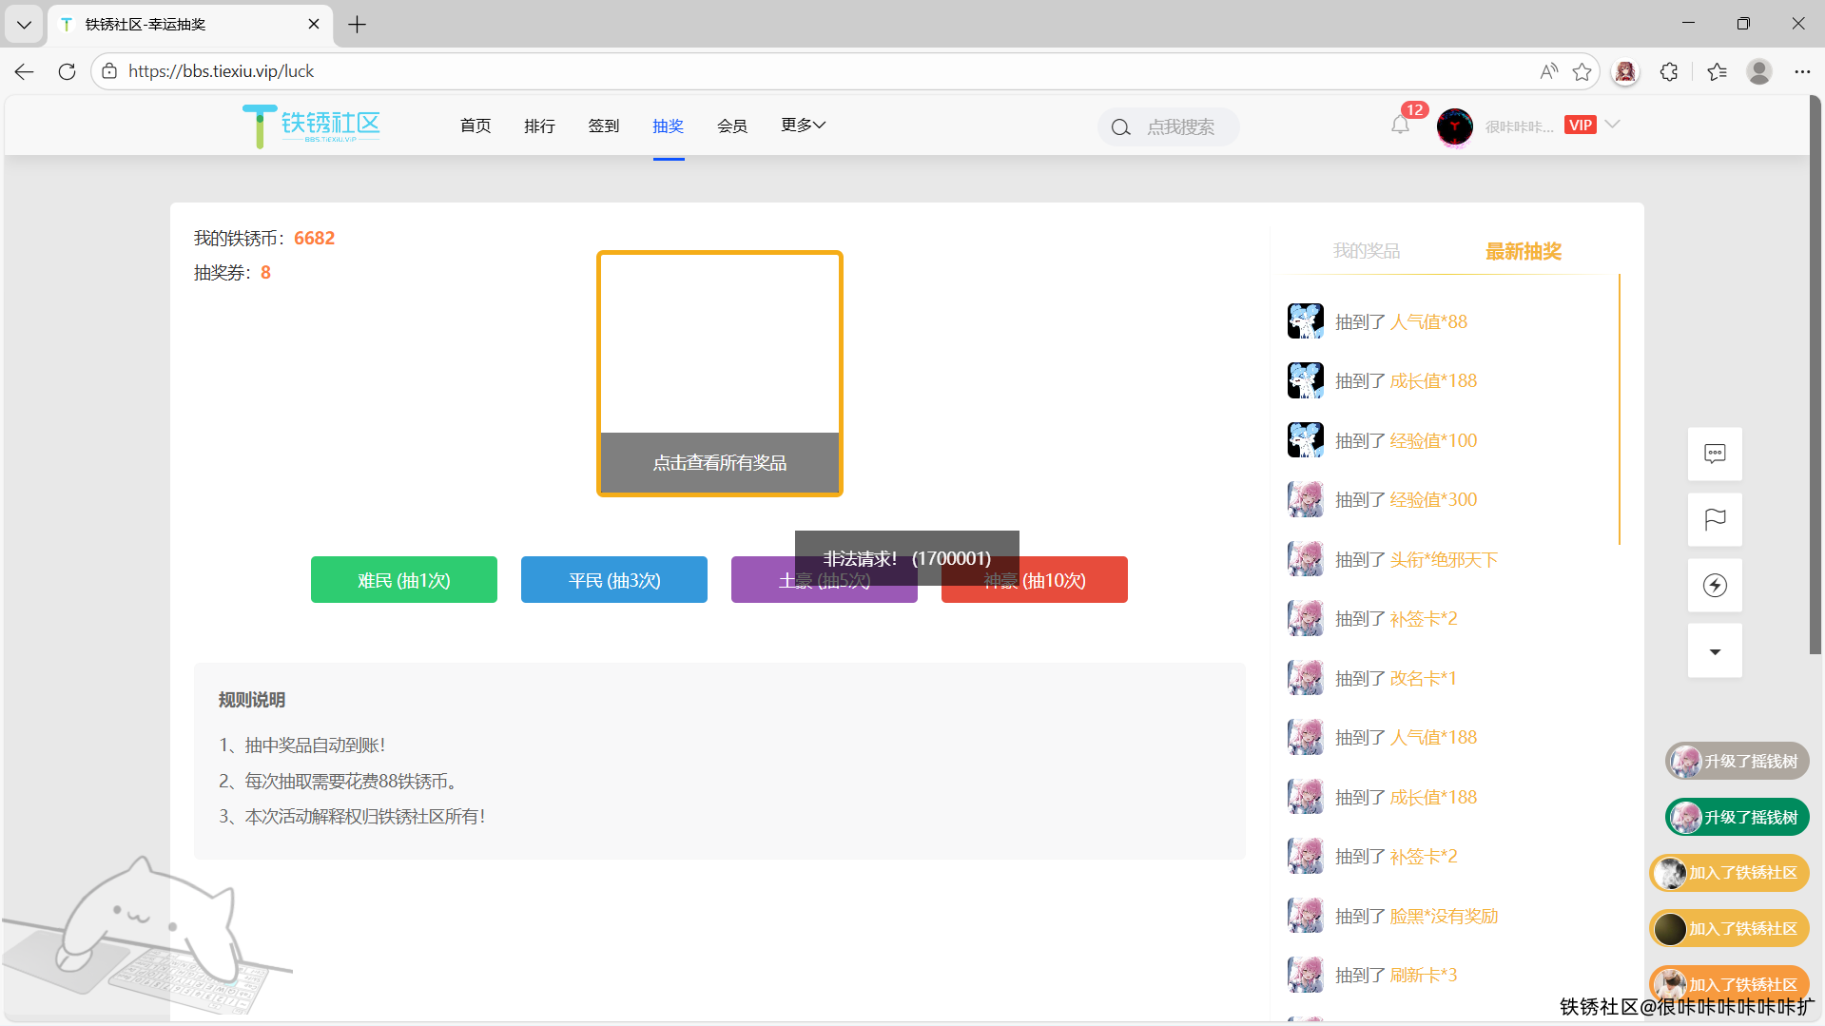1825x1026 pixels.
Task: Click the flag icon in the sidebar
Action: point(1715,519)
